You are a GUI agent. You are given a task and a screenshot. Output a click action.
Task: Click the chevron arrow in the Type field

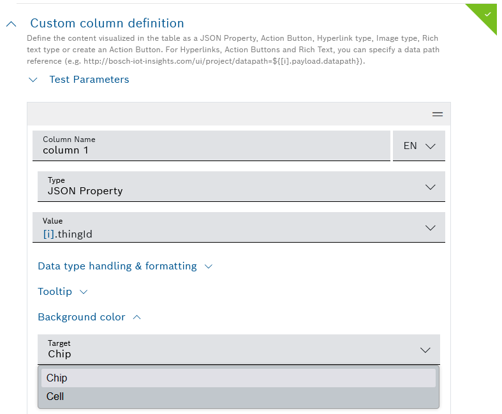tap(430, 187)
